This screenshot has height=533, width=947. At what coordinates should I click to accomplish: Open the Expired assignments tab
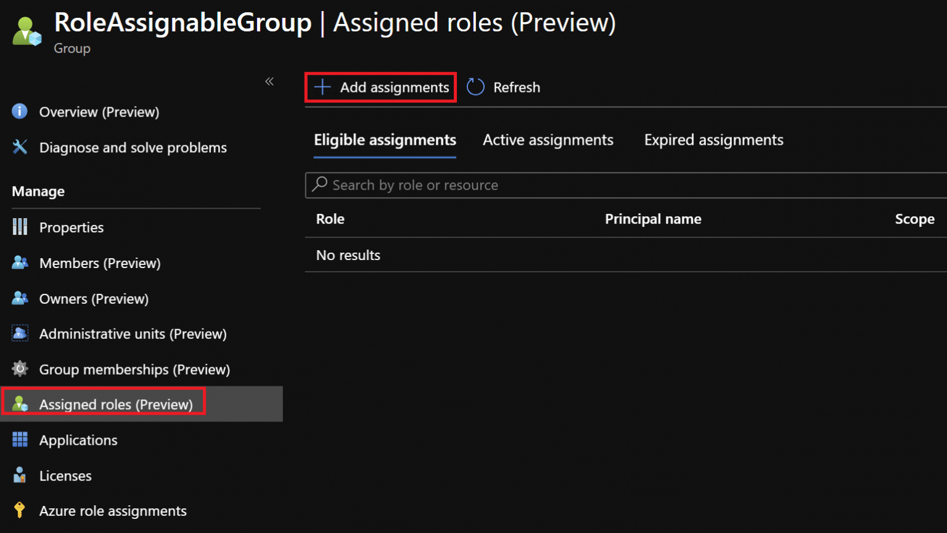(x=713, y=140)
